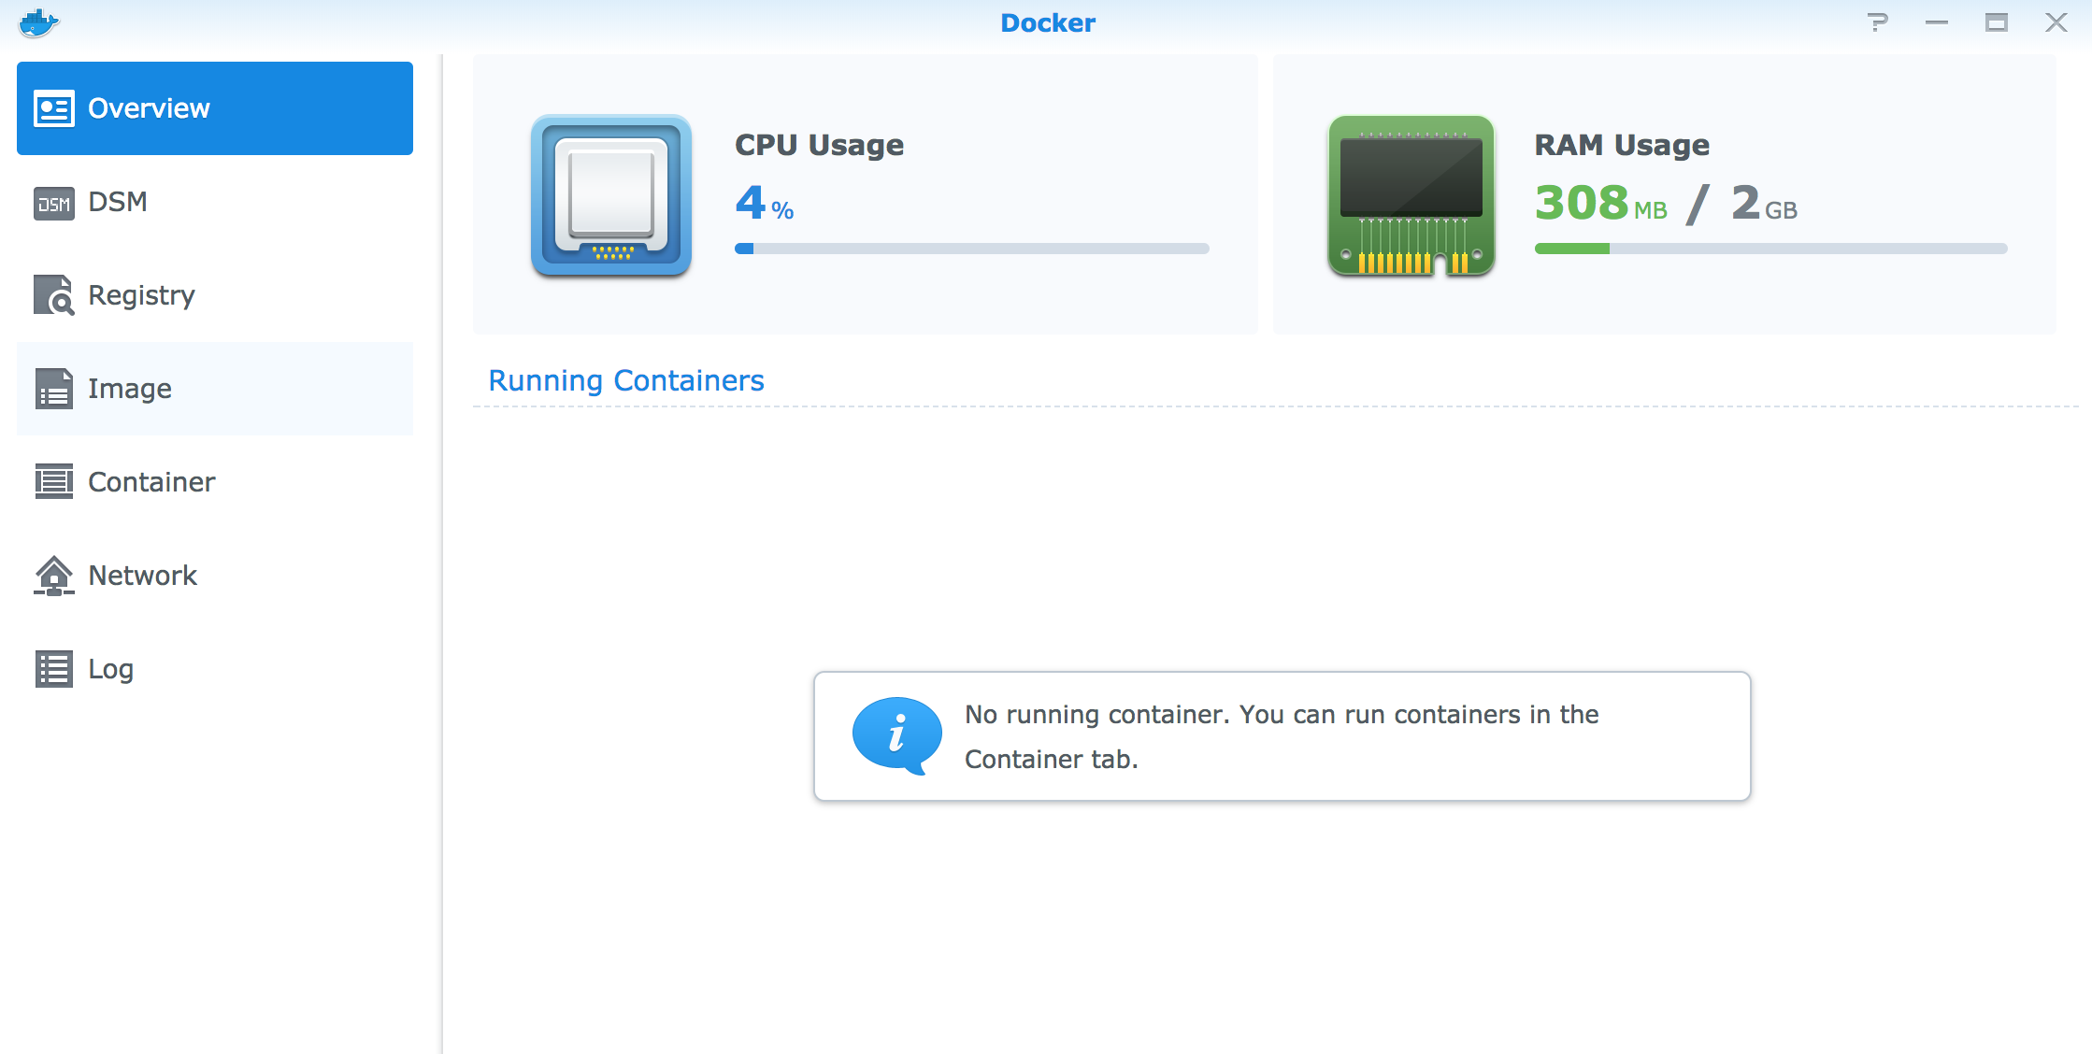Click the green RAM module icon
The width and height of the screenshot is (2092, 1054).
[1411, 195]
